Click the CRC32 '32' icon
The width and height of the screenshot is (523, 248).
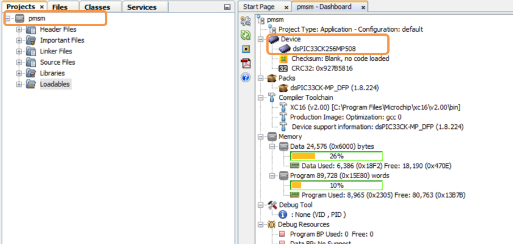[x=283, y=69]
